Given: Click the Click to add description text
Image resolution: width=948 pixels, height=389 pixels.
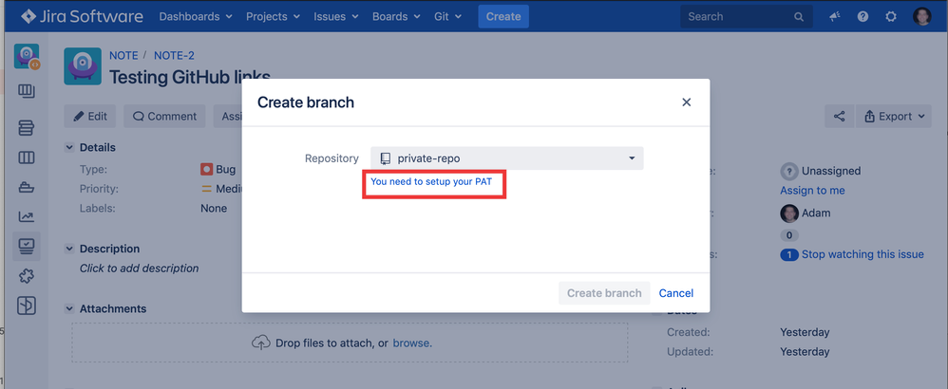Looking at the screenshot, I should point(139,269).
